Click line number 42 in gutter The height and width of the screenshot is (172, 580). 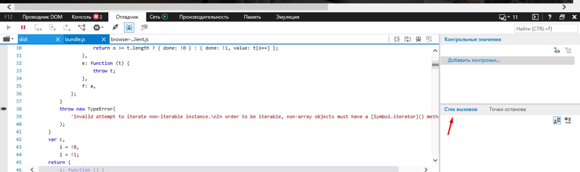click(19, 139)
